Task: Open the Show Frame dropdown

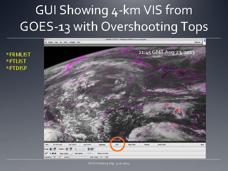Action: point(66,153)
